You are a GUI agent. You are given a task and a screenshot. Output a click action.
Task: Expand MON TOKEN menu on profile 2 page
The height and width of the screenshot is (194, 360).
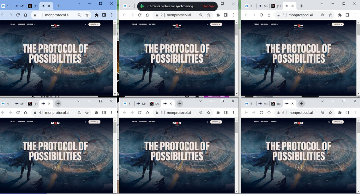point(153,24)
